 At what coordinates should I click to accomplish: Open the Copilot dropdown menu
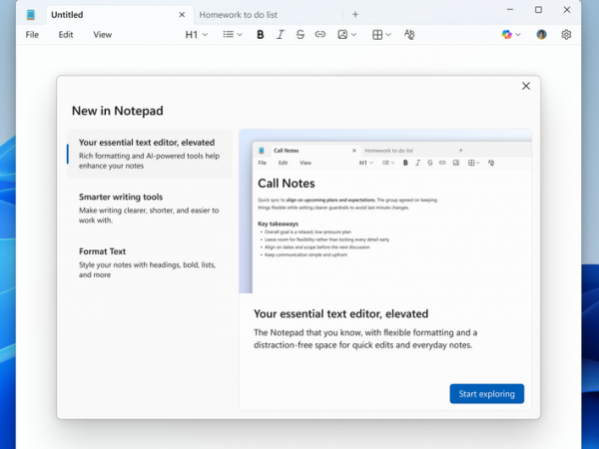coord(511,35)
